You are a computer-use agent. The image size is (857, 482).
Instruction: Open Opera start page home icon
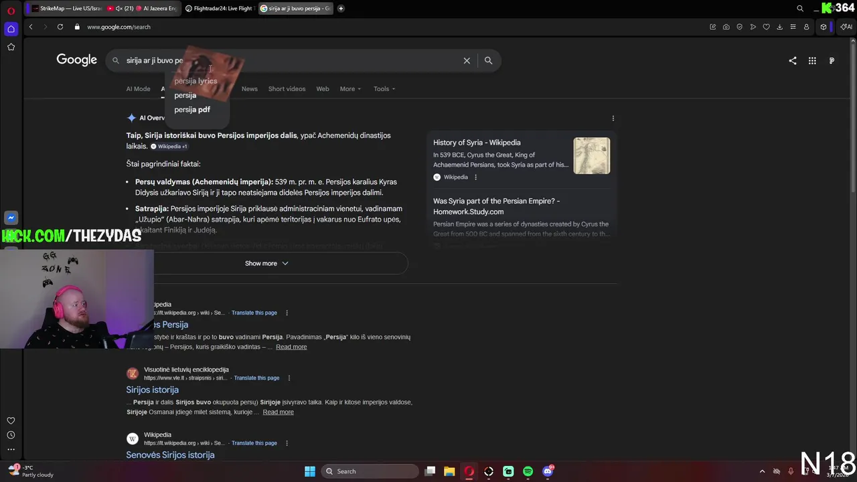[11, 29]
